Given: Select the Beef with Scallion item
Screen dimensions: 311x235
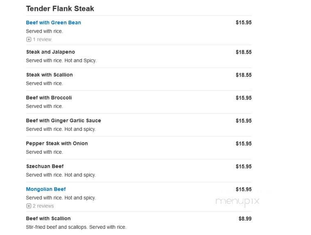Looking at the screenshot, I should click(48, 218).
